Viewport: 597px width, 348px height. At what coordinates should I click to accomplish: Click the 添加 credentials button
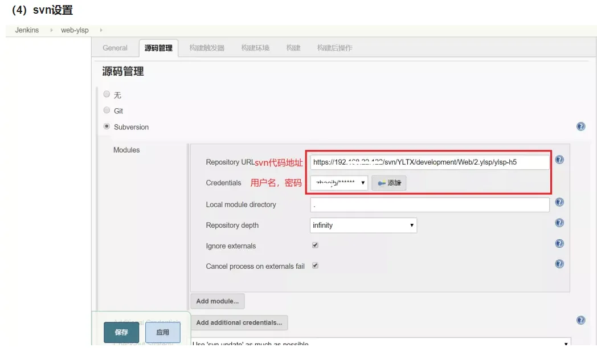[389, 183]
